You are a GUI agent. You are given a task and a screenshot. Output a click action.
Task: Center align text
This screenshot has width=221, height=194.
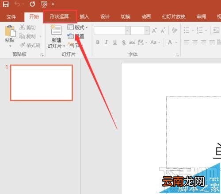195,43
